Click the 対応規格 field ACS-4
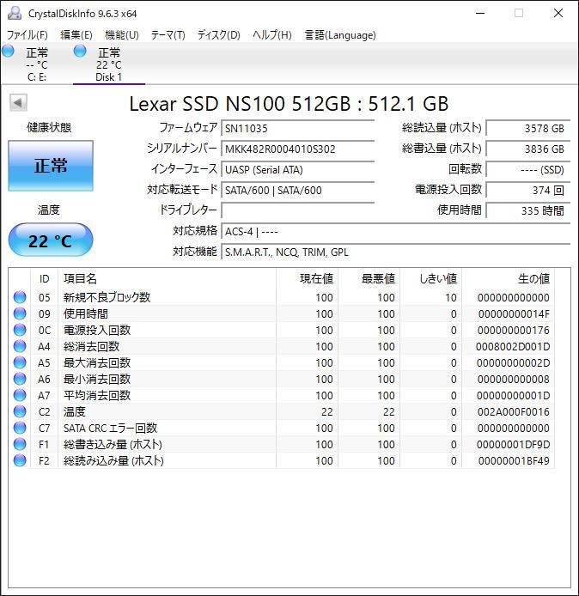This screenshot has height=596, width=579. [x=396, y=231]
